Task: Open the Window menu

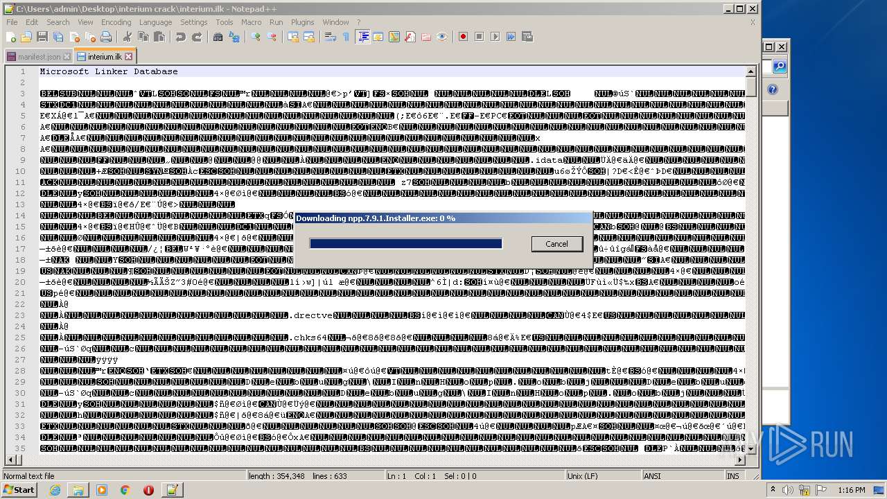Action: pyautogui.click(x=335, y=22)
